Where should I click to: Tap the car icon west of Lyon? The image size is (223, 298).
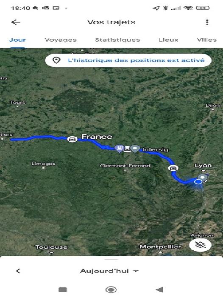point(173,168)
